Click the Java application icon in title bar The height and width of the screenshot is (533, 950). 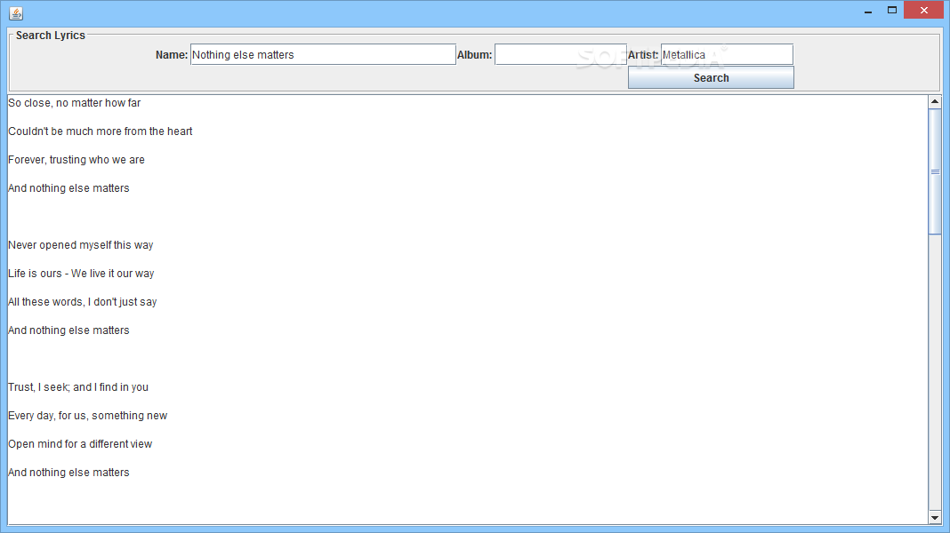pyautogui.click(x=16, y=12)
